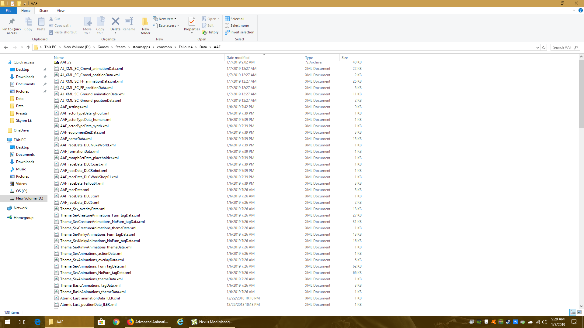
Task: Expand the Delete options arrow
Action: pos(115,33)
